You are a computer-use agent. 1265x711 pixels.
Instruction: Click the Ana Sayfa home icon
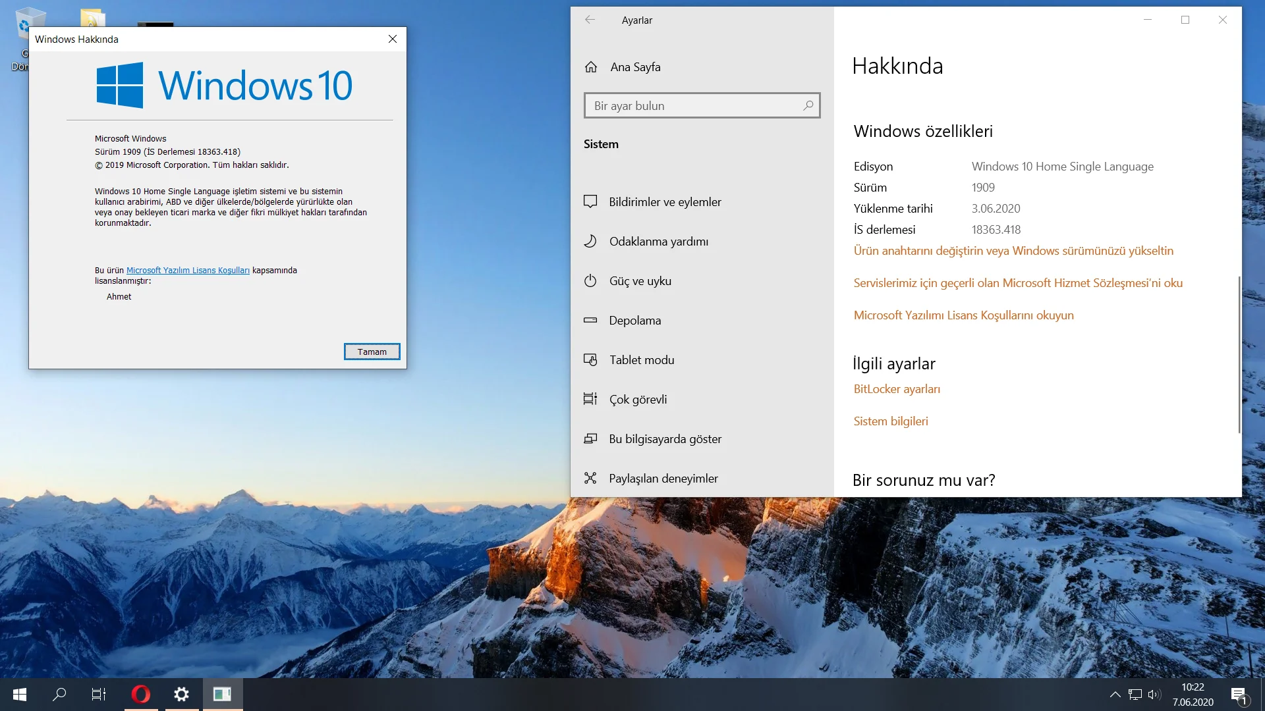point(591,66)
